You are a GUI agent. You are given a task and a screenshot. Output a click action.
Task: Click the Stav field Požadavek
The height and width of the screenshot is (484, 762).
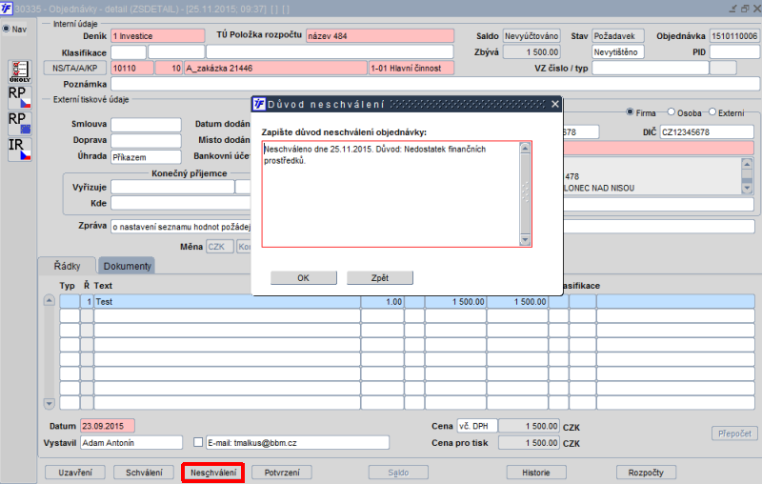click(618, 36)
